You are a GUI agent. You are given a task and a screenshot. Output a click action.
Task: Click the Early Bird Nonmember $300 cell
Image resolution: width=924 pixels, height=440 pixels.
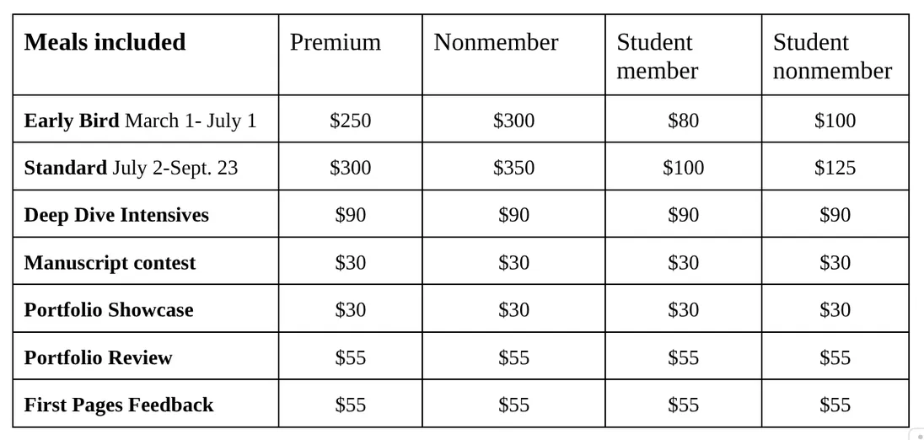[513, 121]
